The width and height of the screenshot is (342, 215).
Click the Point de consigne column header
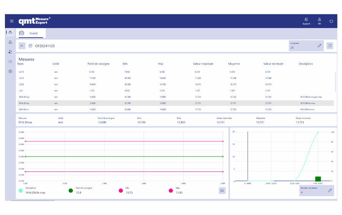(98, 64)
